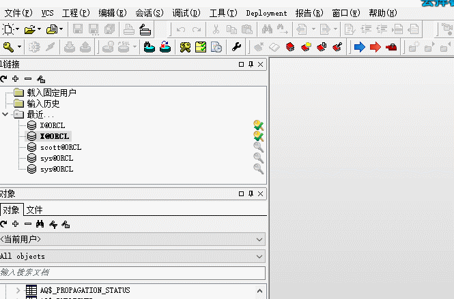Click the key icon beside scott@ORCL
This screenshot has width=454, height=299.
pos(258,147)
